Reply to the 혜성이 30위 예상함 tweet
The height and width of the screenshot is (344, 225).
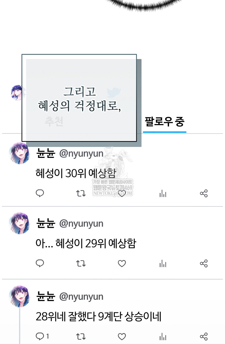pos(40,193)
